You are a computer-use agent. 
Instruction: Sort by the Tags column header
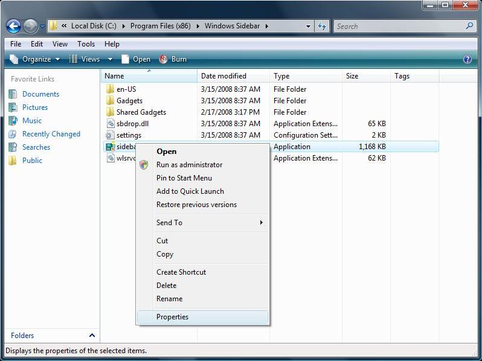[x=415, y=76]
